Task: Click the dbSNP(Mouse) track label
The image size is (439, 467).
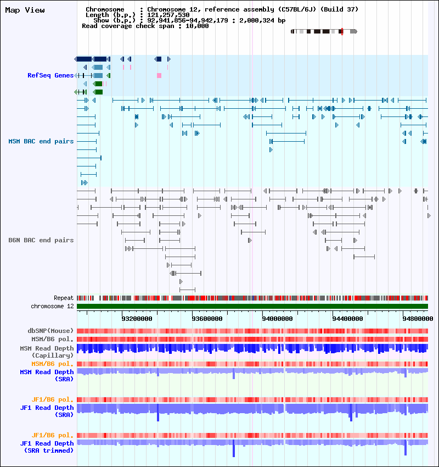Action: [50, 331]
